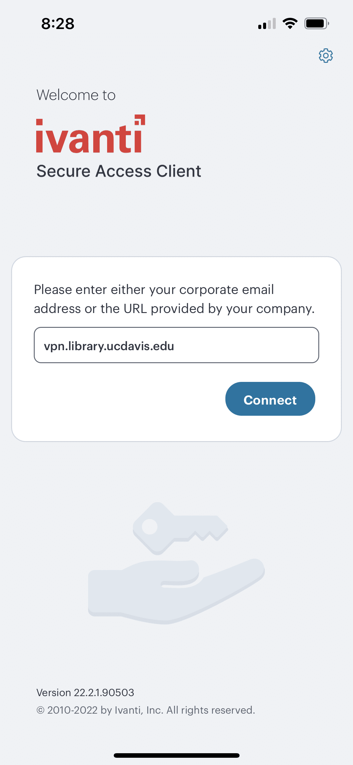This screenshot has height=765, width=353.
Task: Tap blank space right of ivanti logo
Action: [x=241, y=136]
